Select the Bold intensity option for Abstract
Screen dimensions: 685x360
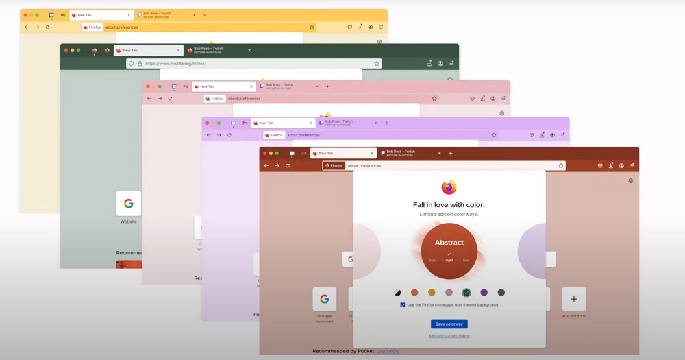point(466,261)
